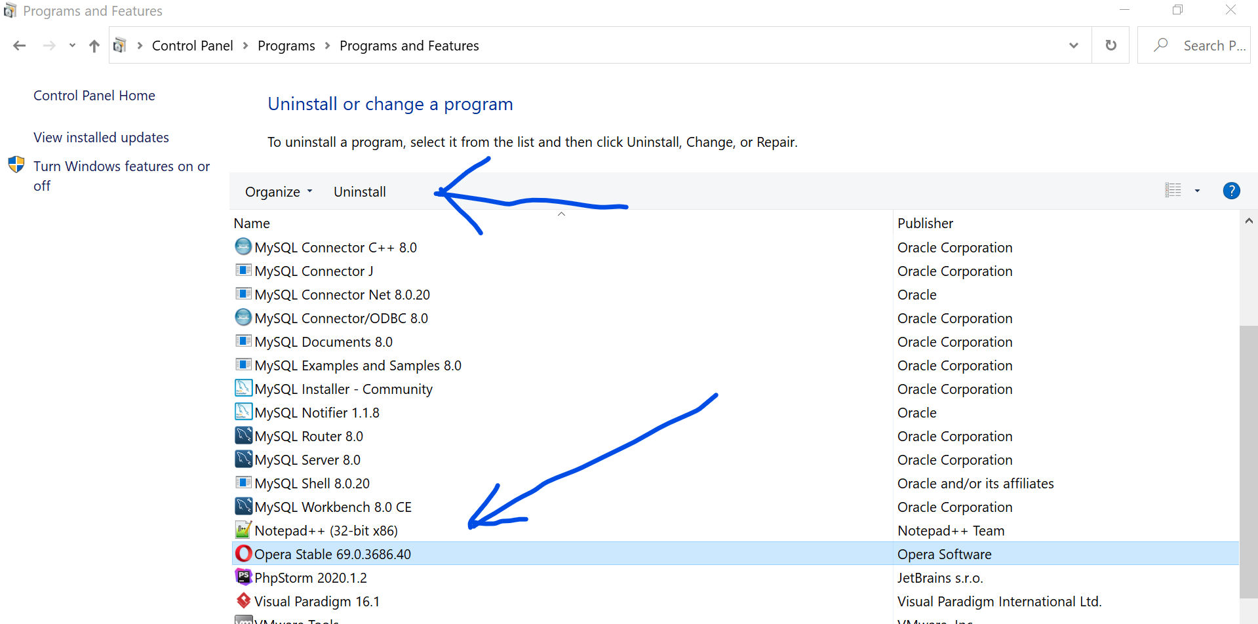1258x624 pixels.
Task: Click the MySQL Workbench 8.0 CE icon
Action: tap(243, 506)
